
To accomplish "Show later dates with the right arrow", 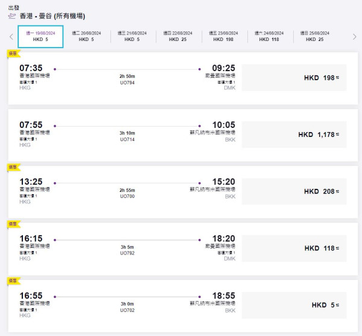I will coord(354,37).
